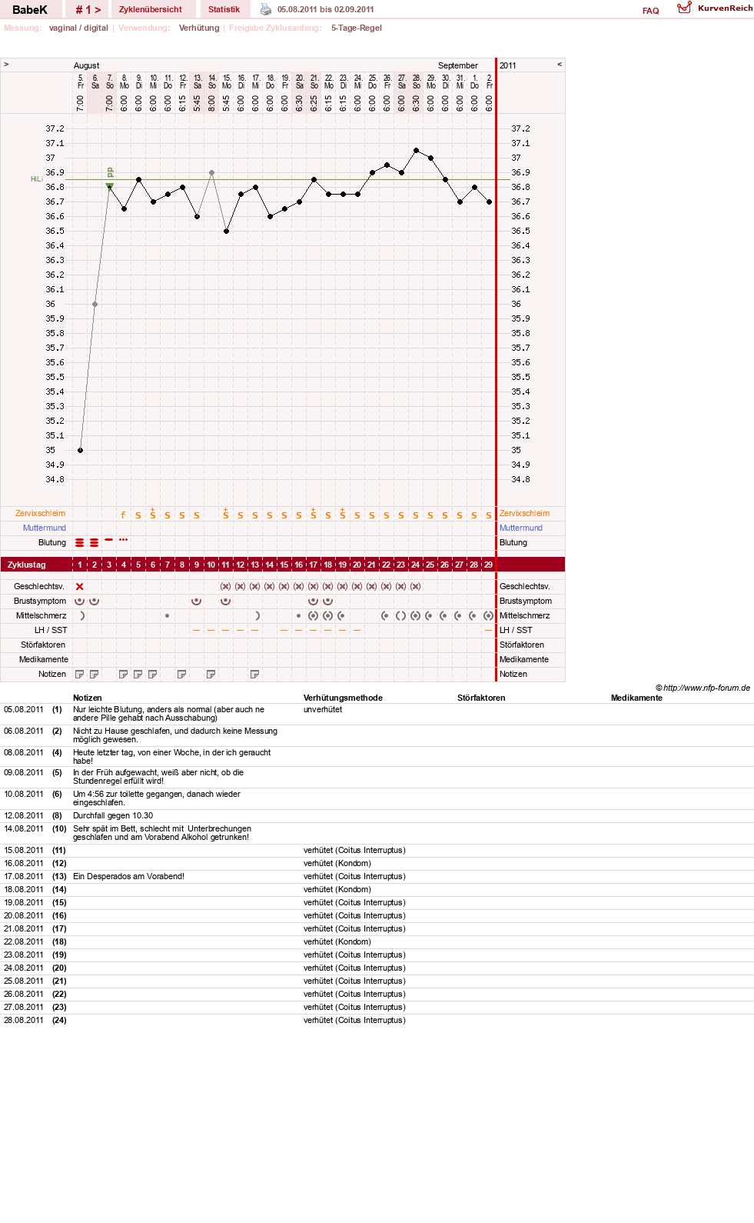The height and width of the screenshot is (1223, 754).
Task: Open the FAQ link
Action: [x=651, y=11]
